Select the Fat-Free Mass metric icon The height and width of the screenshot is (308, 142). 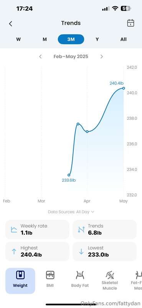click(x=139, y=275)
